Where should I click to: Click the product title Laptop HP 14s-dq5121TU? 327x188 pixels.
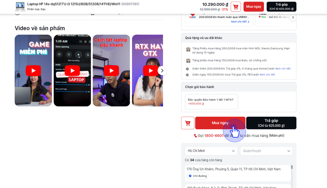(74, 4)
